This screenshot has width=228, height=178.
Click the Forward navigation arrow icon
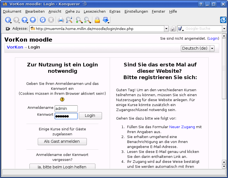tap(16, 20)
